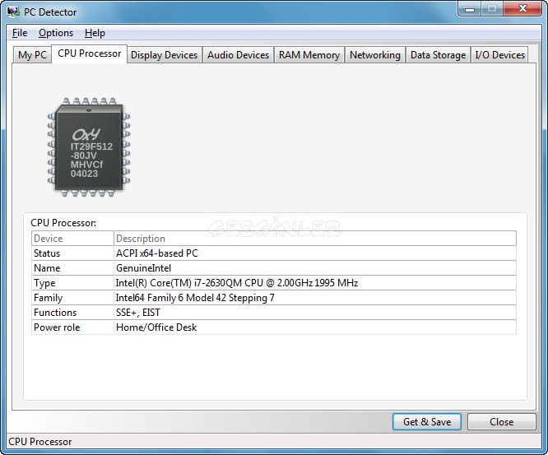Switch to the Display Devices tab
This screenshot has width=548, height=455.
click(x=164, y=55)
